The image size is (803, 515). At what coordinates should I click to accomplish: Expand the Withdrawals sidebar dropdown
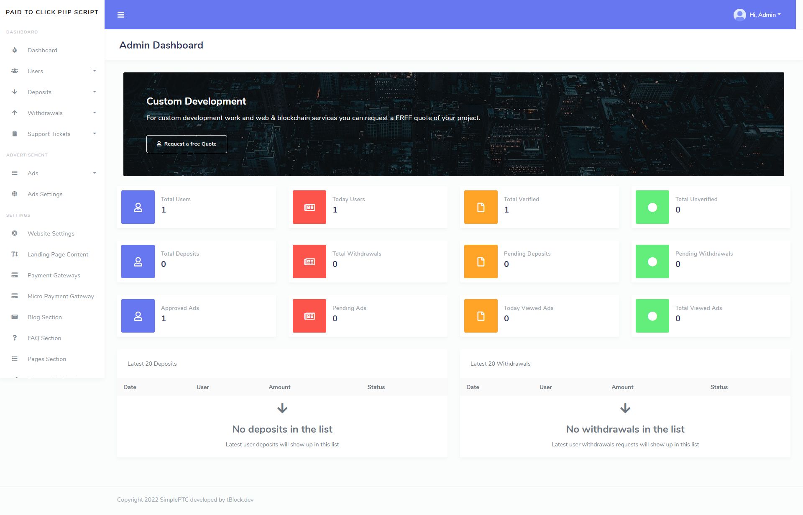pyautogui.click(x=95, y=113)
